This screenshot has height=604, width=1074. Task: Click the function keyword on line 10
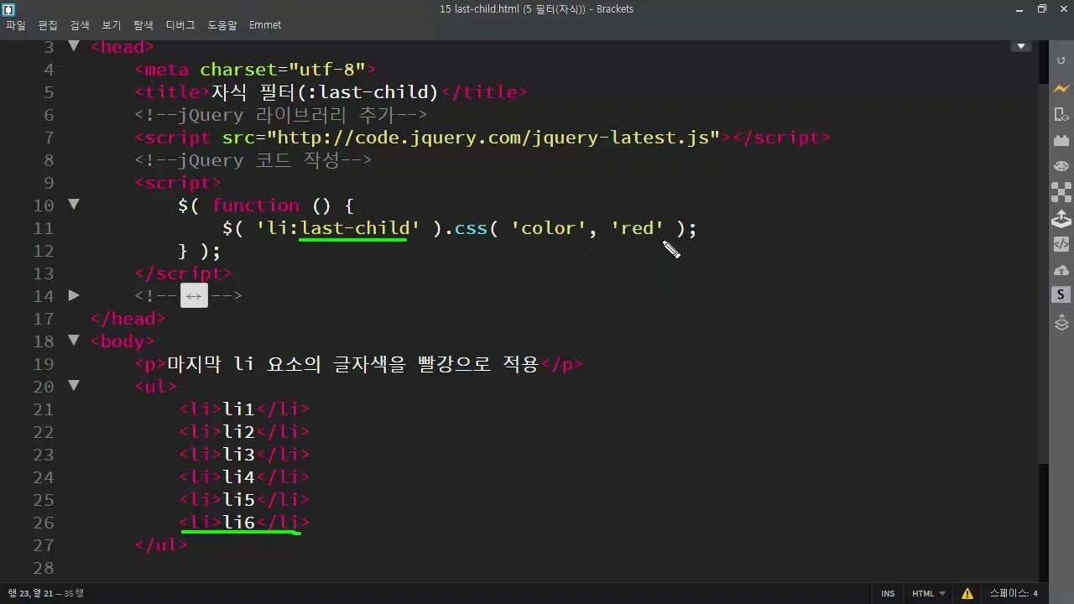click(x=255, y=206)
